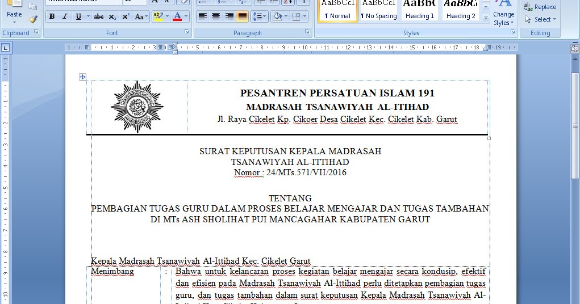Apply the yellow text highlight color
Screen dimensions: 580x304
pos(158,16)
